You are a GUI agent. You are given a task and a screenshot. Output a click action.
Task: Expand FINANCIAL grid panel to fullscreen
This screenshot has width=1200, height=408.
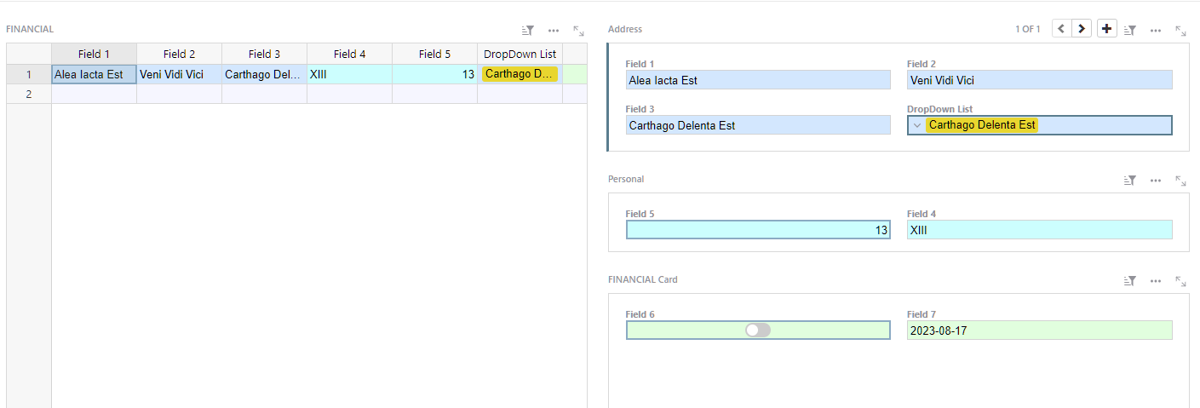(578, 30)
